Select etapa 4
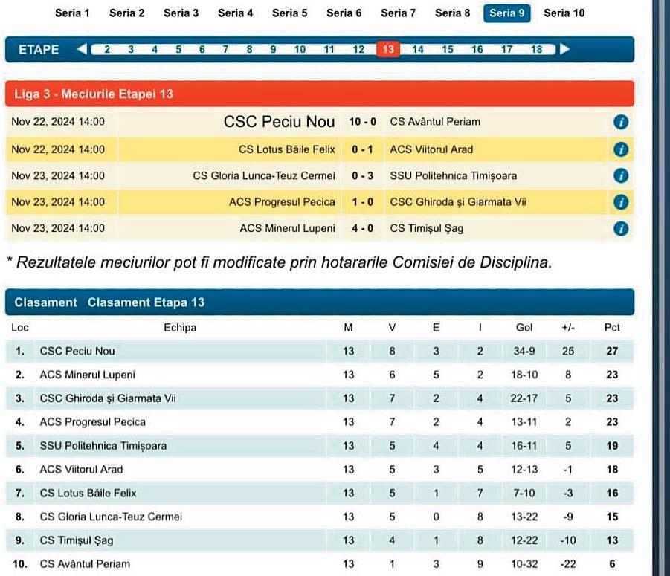 [x=154, y=50]
